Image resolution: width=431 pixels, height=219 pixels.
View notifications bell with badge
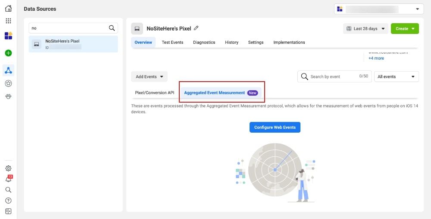[x=9, y=179]
